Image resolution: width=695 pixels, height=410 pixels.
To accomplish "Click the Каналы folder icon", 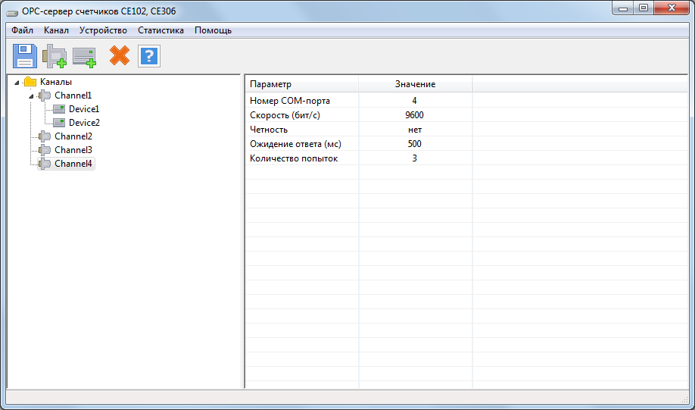I will tap(30, 82).
